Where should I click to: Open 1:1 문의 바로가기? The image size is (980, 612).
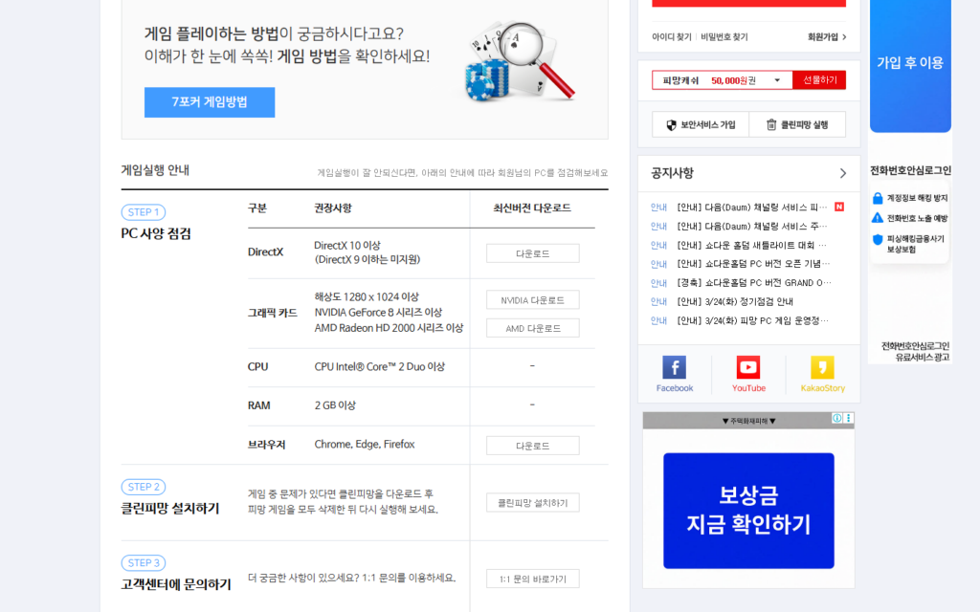click(x=532, y=579)
